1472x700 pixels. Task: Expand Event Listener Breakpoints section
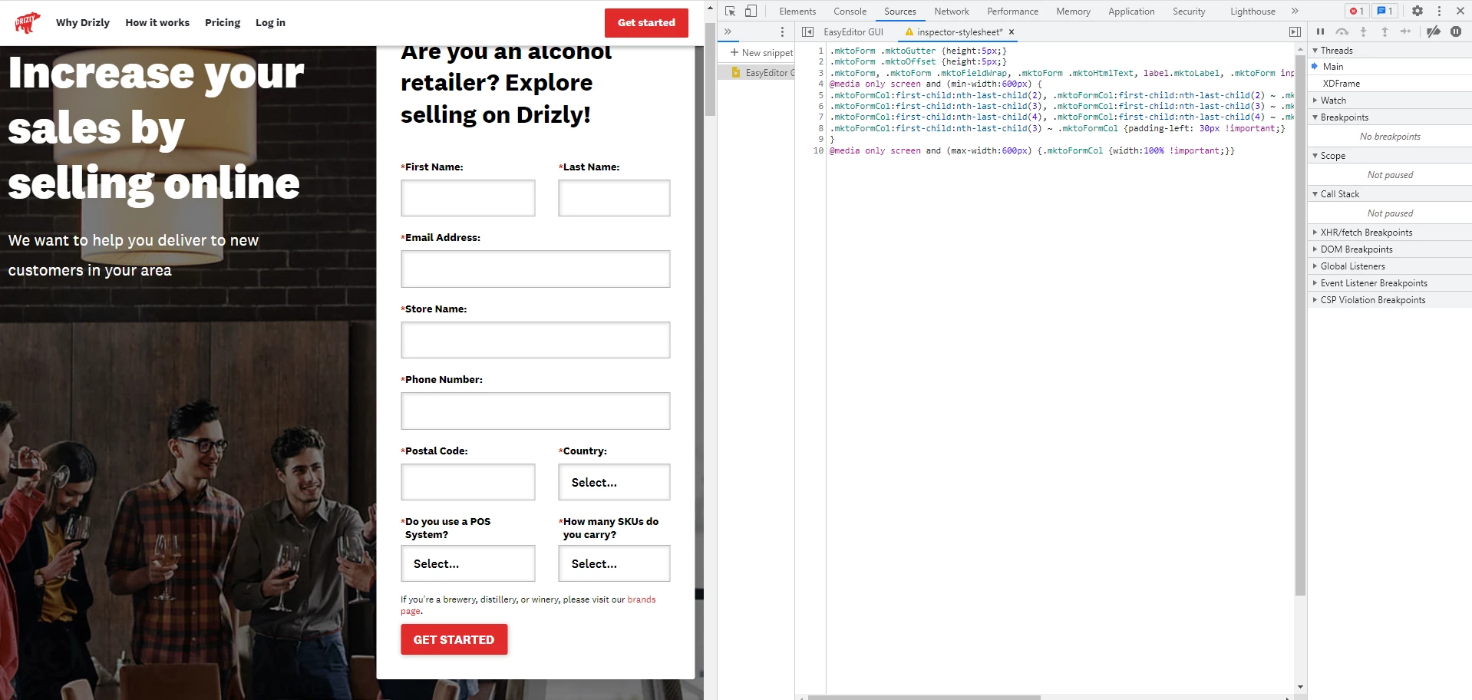coord(1390,282)
